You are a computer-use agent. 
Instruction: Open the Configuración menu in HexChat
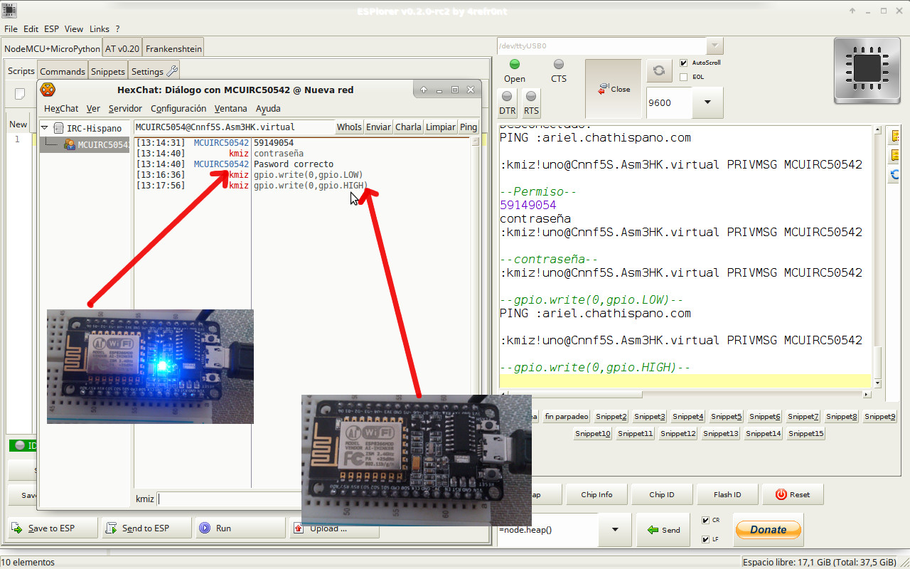(178, 109)
